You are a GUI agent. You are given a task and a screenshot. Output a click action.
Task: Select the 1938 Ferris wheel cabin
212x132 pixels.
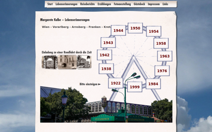106,69
